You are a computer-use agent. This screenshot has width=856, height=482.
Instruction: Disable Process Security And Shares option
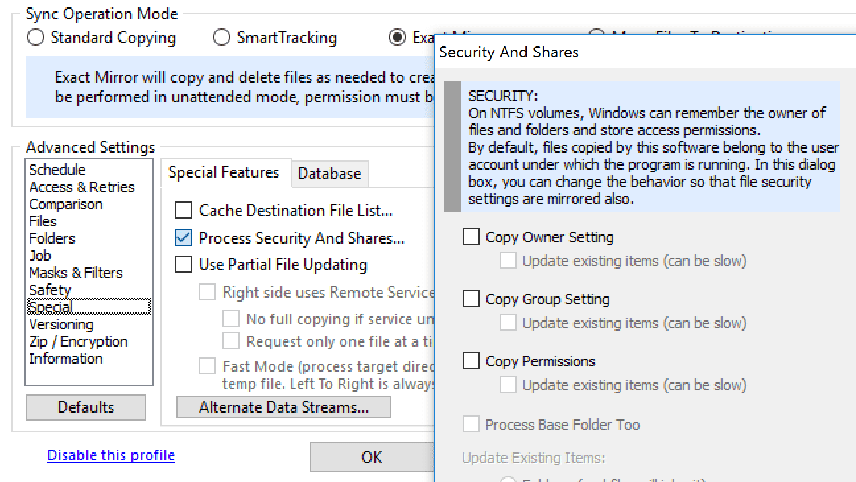pyautogui.click(x=182, y=238)
